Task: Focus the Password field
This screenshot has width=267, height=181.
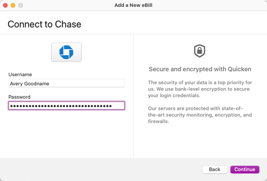Action: pos(66,106)
